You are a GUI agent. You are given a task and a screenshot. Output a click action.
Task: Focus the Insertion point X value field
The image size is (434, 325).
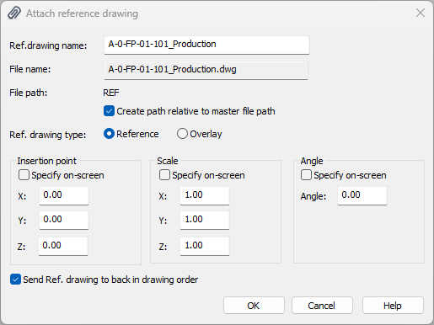coord(64,195)
